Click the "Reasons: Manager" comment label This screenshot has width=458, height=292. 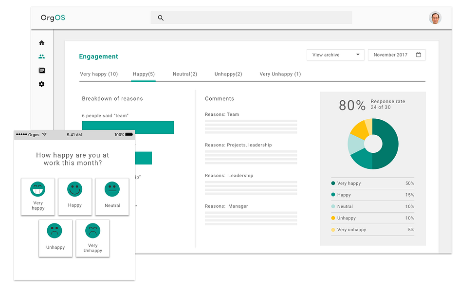[226, 206]
